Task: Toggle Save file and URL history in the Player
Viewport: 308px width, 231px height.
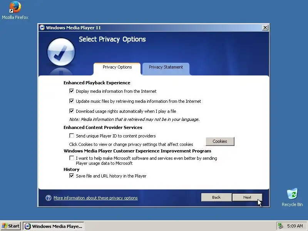Action: pos(72,176)
